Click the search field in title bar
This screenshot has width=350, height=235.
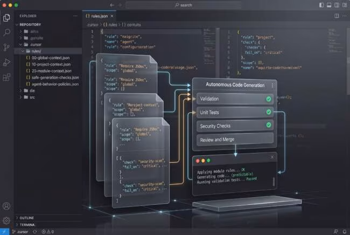184,5
